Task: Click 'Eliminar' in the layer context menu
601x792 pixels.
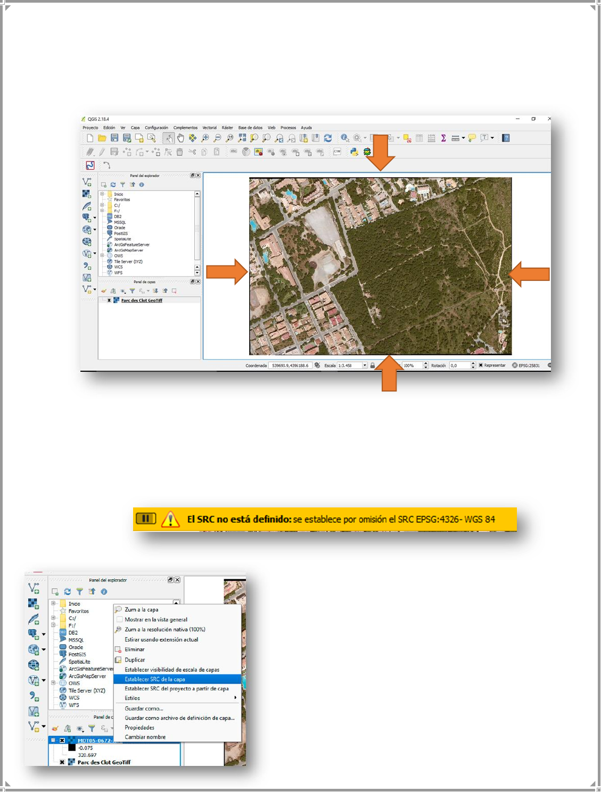Action: (x=177, y=649)
